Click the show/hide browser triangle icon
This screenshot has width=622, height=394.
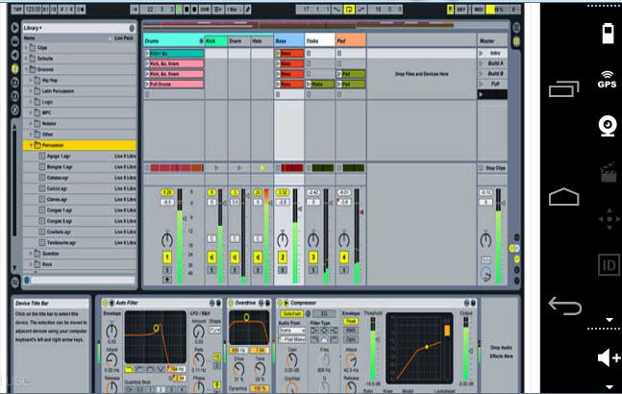(14, 28)
